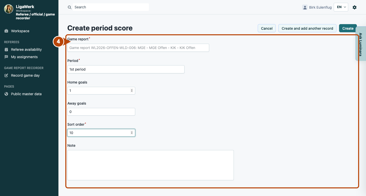366x196 pixels.
Task: Open the Period selection field
Action: pyautogui.click(x=126, y=69)
